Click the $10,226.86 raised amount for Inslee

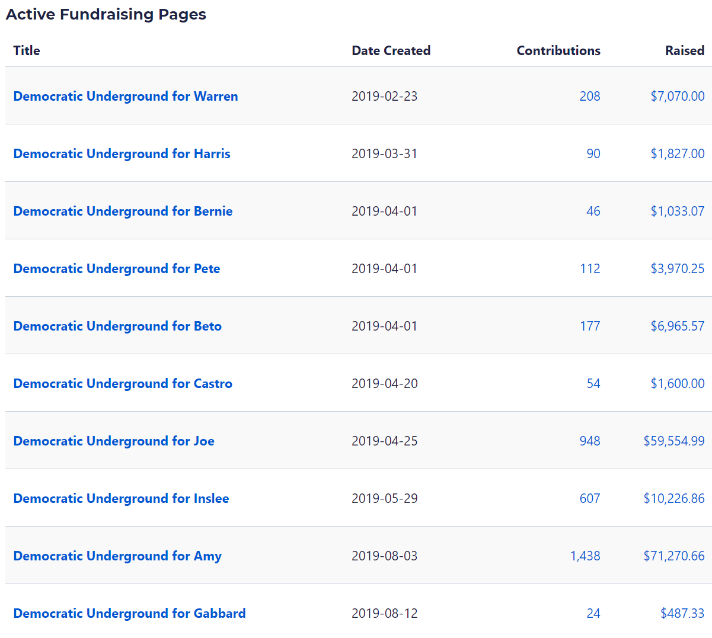click(x=673, y=498)
